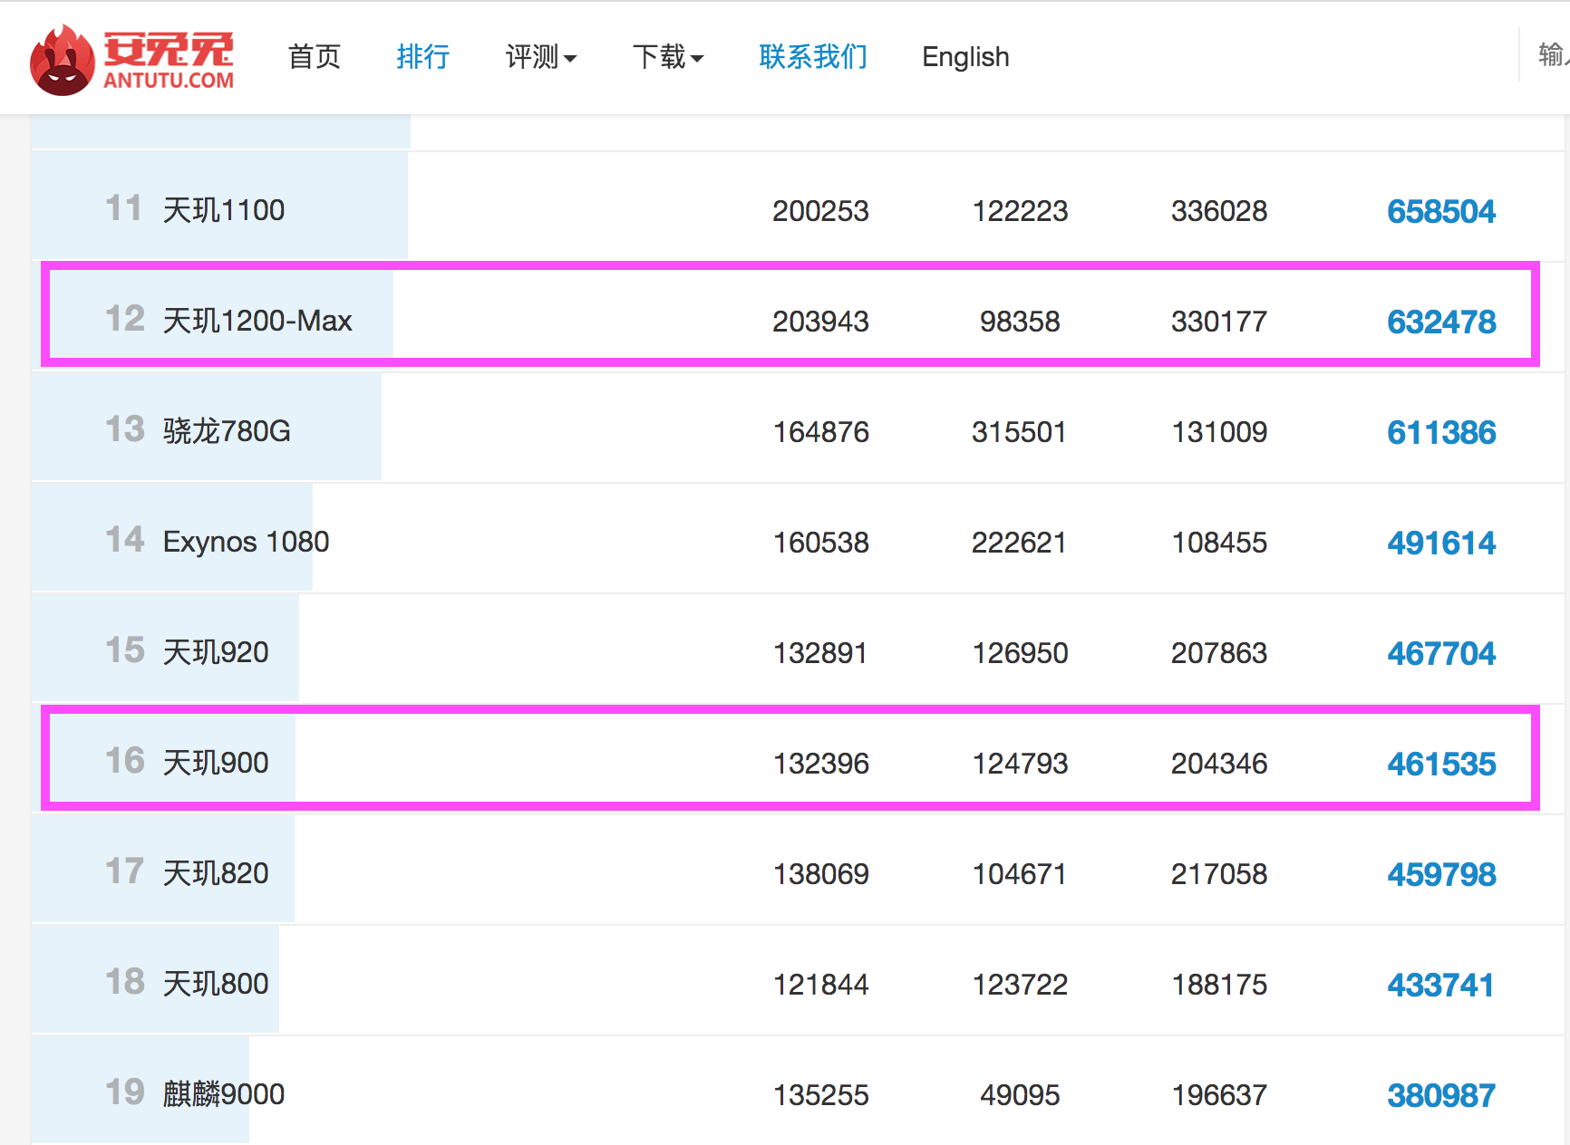Click the value 135255 for 麒麟9000
The height and width of the screenshot is (1145, 1570).
tap(820, 1095)
